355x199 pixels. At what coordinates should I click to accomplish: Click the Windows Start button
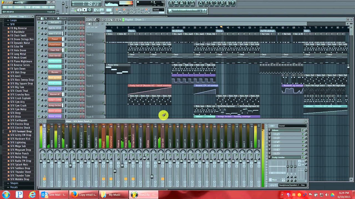click(x=6, y=195)
